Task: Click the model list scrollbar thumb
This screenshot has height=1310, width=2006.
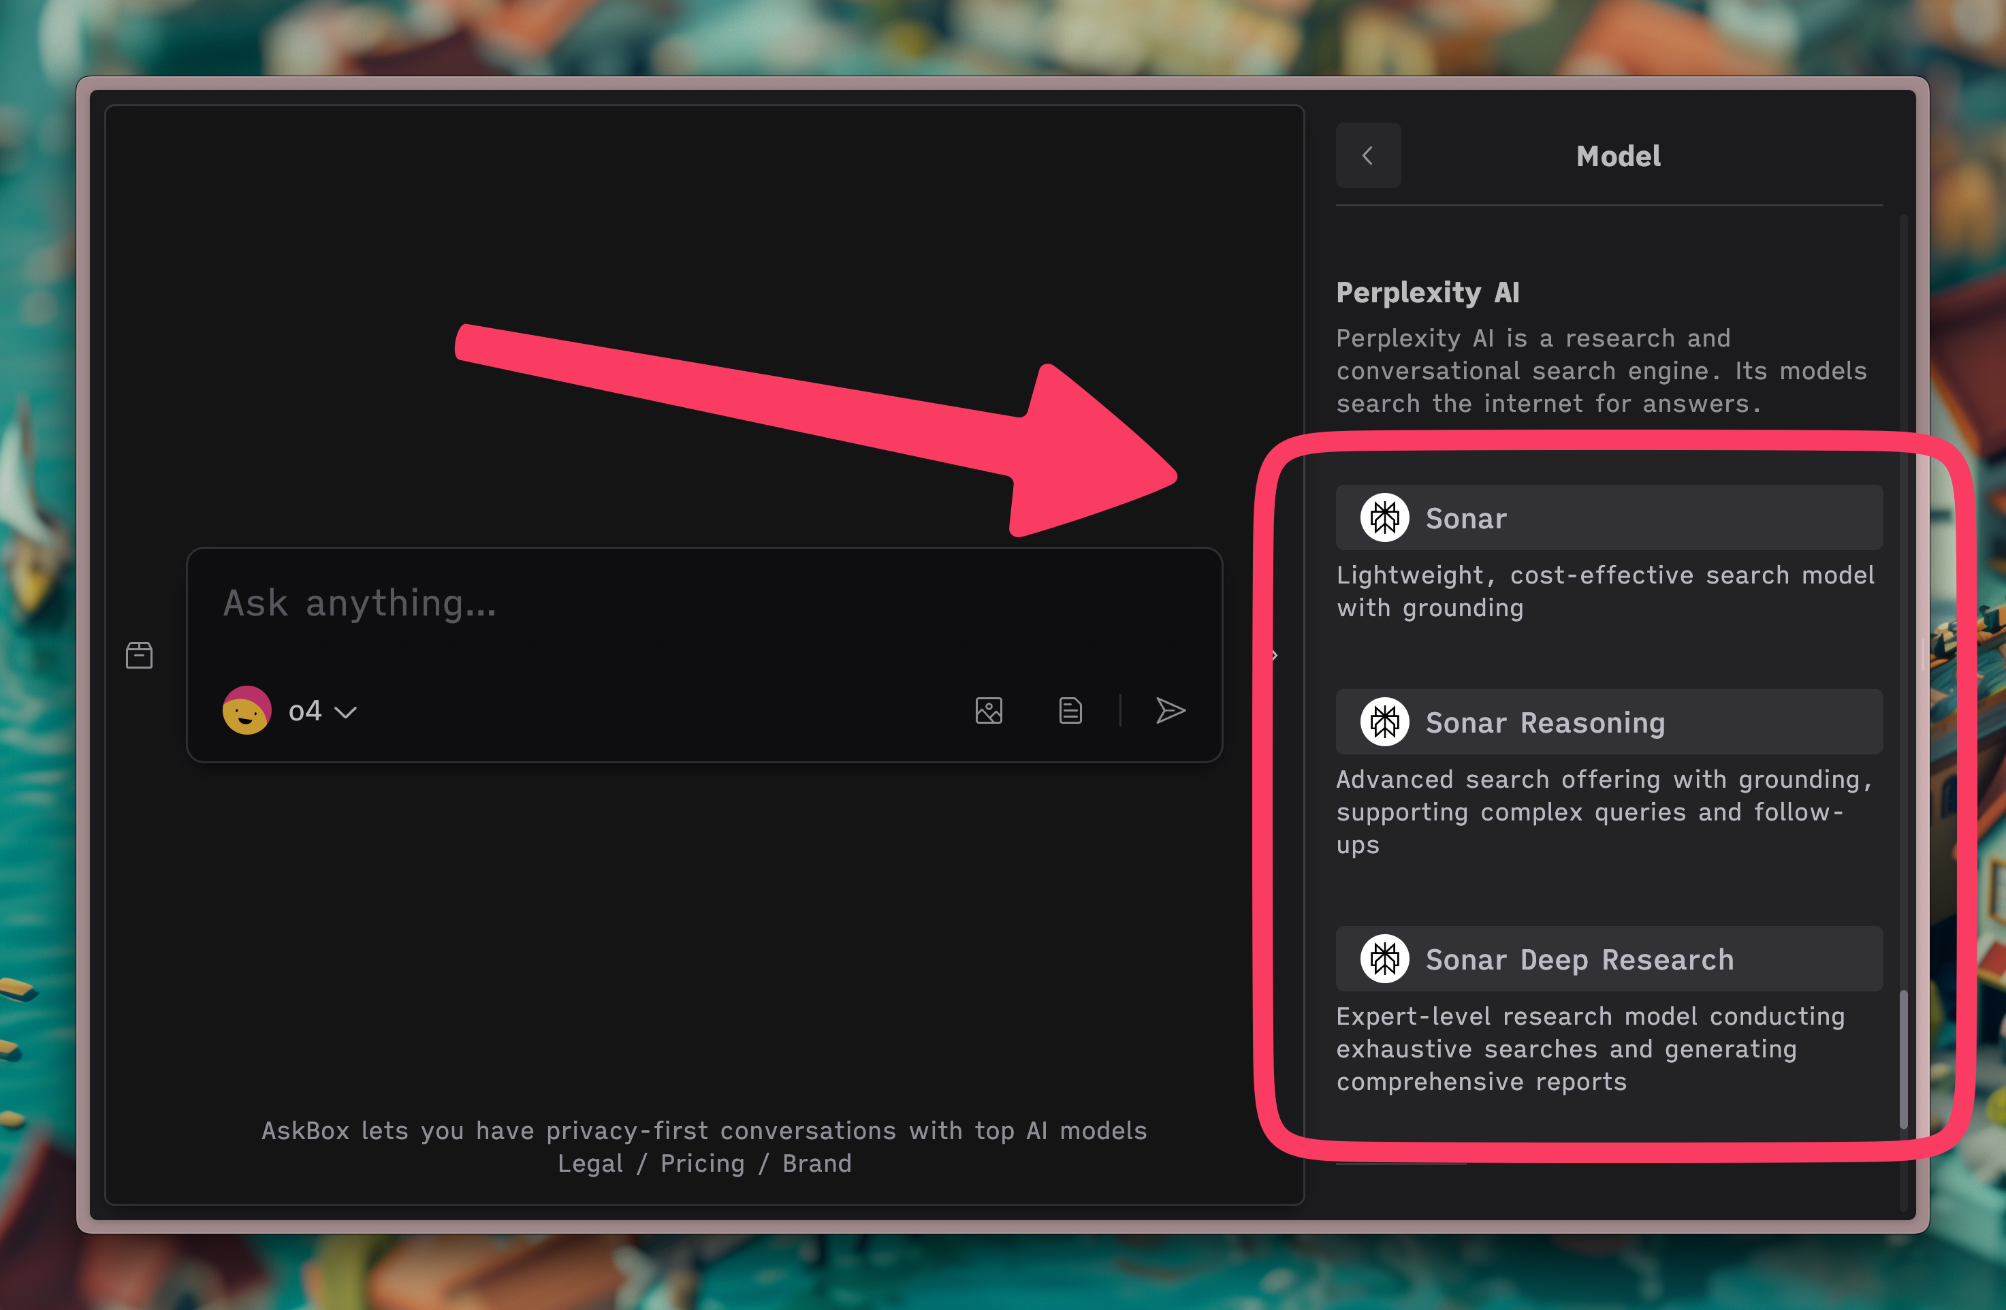Action: pyautogui.click(x=1903, y=1059)
